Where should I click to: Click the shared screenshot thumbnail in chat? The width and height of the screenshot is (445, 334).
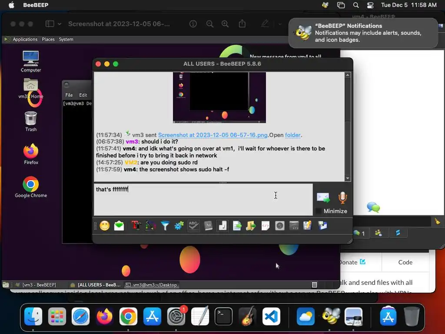coord(219,97)
